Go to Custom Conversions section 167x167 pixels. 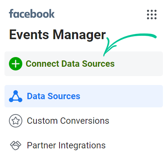click(x=68, y=121)
